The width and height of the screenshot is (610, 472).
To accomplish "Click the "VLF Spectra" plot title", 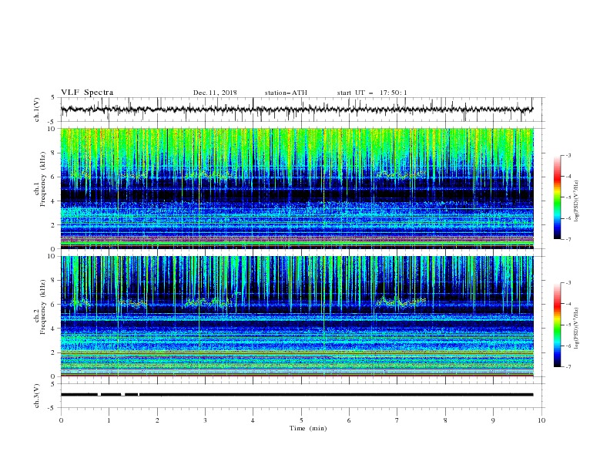I will pos(87,93).
